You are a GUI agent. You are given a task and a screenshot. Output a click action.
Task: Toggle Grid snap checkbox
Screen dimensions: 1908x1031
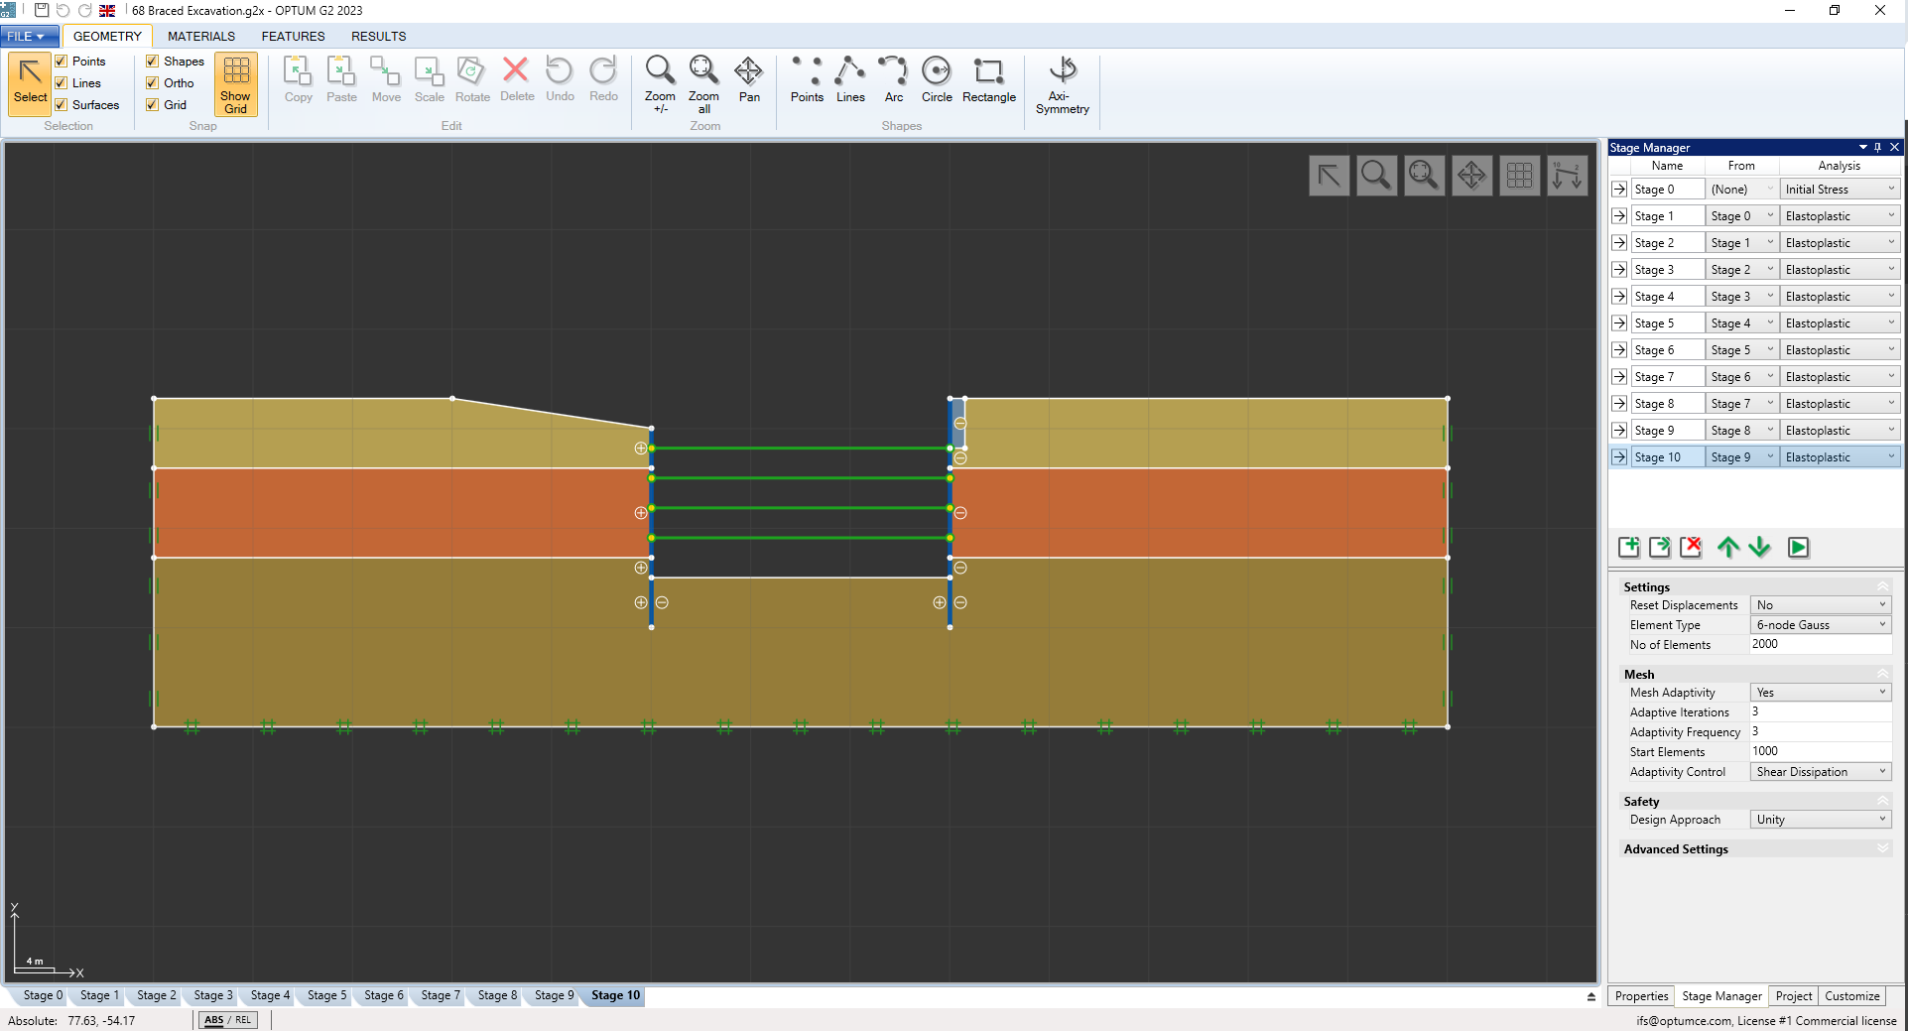pos(153,105)
